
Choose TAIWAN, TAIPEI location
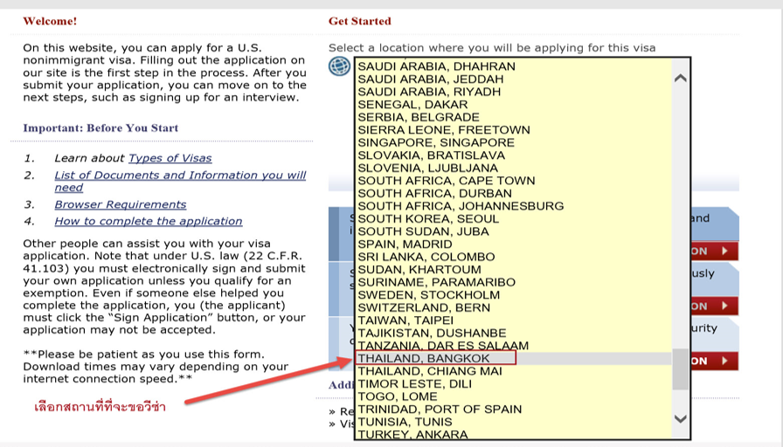(407, 320)
